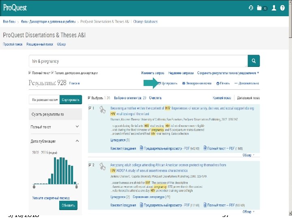This screenshot has height=219, width=292.
Task: Open the Обзор tab under database title
Action: coord(62,44)
